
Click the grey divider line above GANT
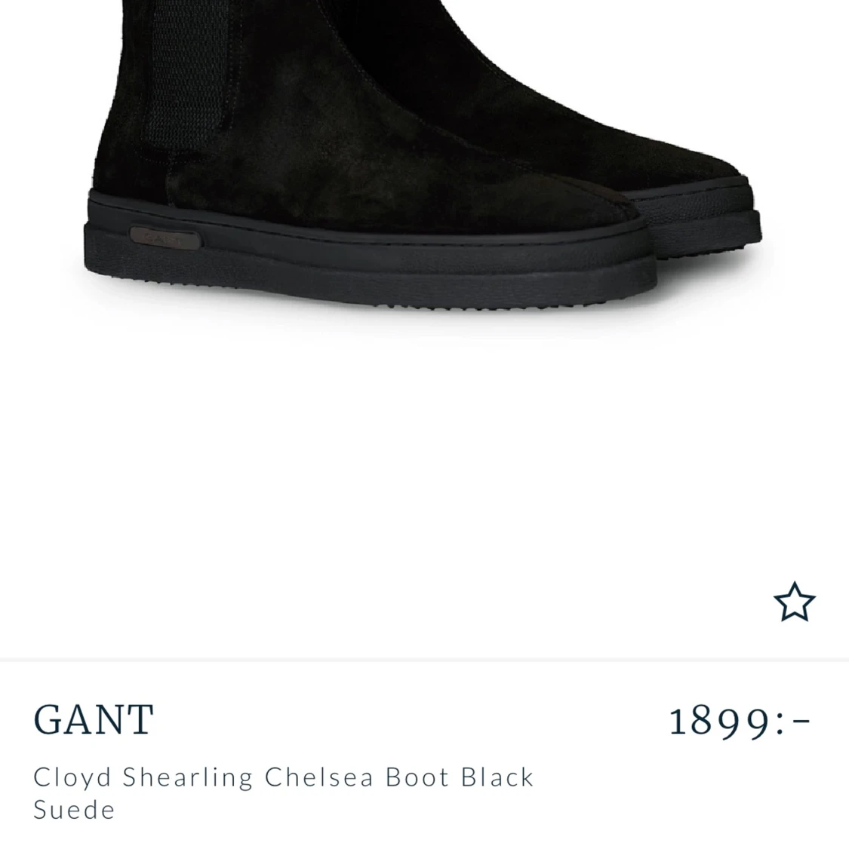tap(424, 660)
